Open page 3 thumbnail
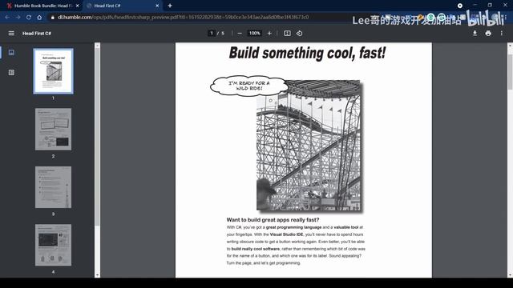Viewport: 513px width, 288px height. (x=54, y=187)
